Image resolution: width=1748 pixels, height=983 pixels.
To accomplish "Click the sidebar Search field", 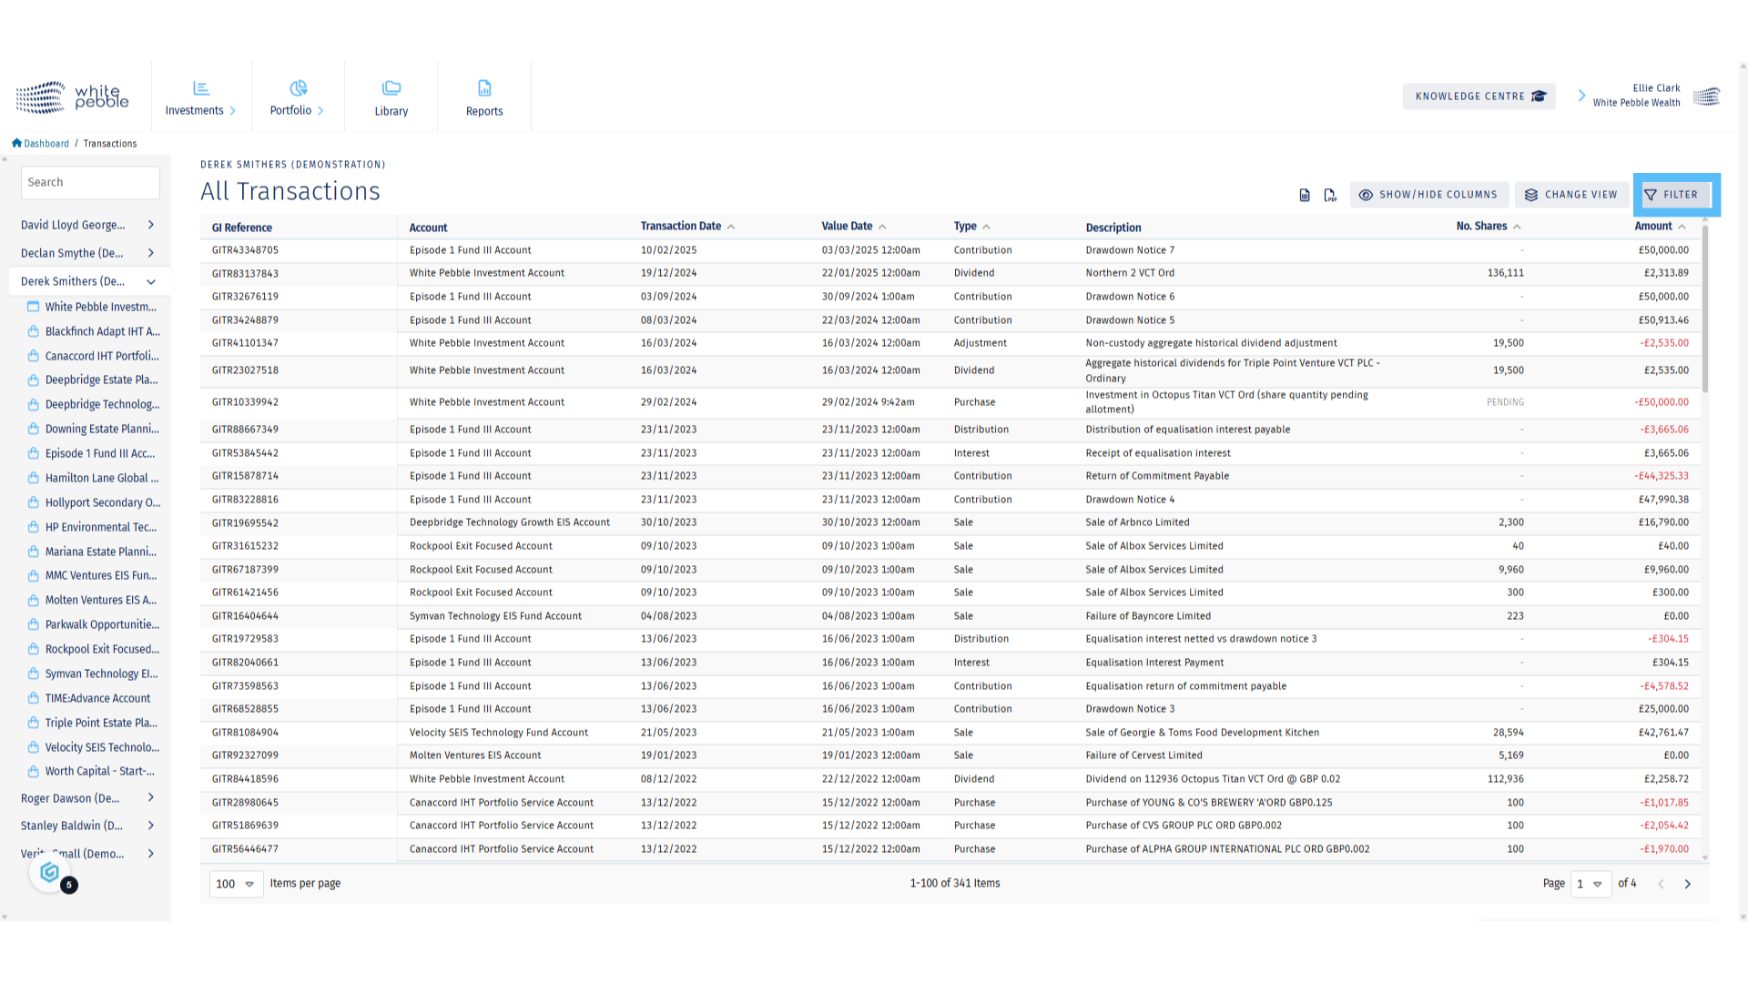I will (x=90, y=182).
